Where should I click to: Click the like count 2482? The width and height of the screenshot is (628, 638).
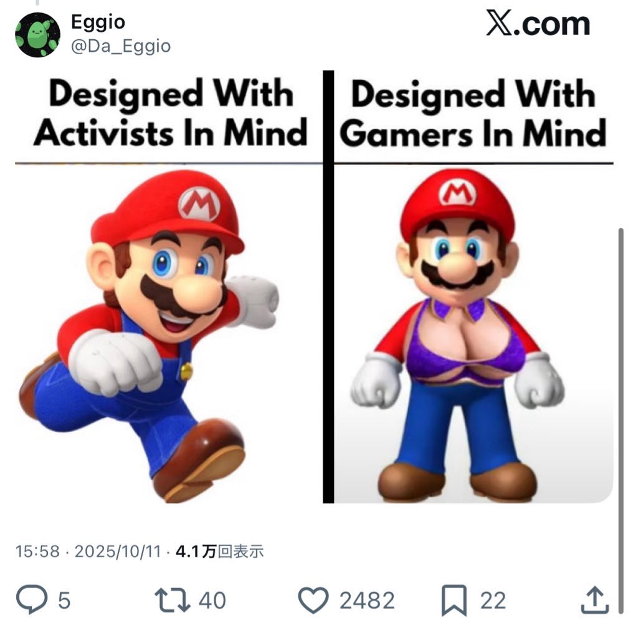367,601
